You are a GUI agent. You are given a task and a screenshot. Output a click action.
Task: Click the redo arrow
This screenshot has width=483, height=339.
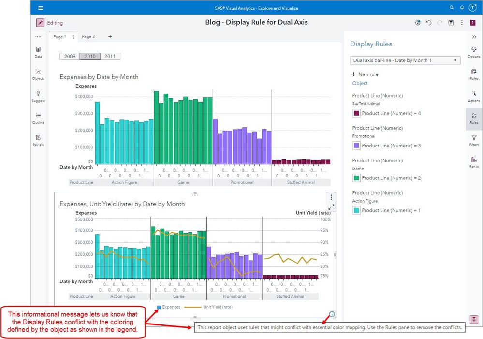440,23
